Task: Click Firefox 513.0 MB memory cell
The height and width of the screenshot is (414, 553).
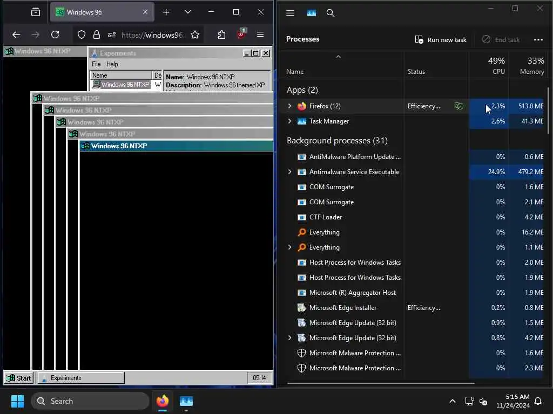Action: (526, 106)
